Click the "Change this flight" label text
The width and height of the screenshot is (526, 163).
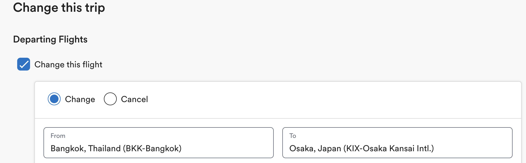coord(68,64)
